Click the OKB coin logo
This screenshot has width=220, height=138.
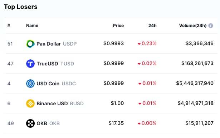(30, 123)
